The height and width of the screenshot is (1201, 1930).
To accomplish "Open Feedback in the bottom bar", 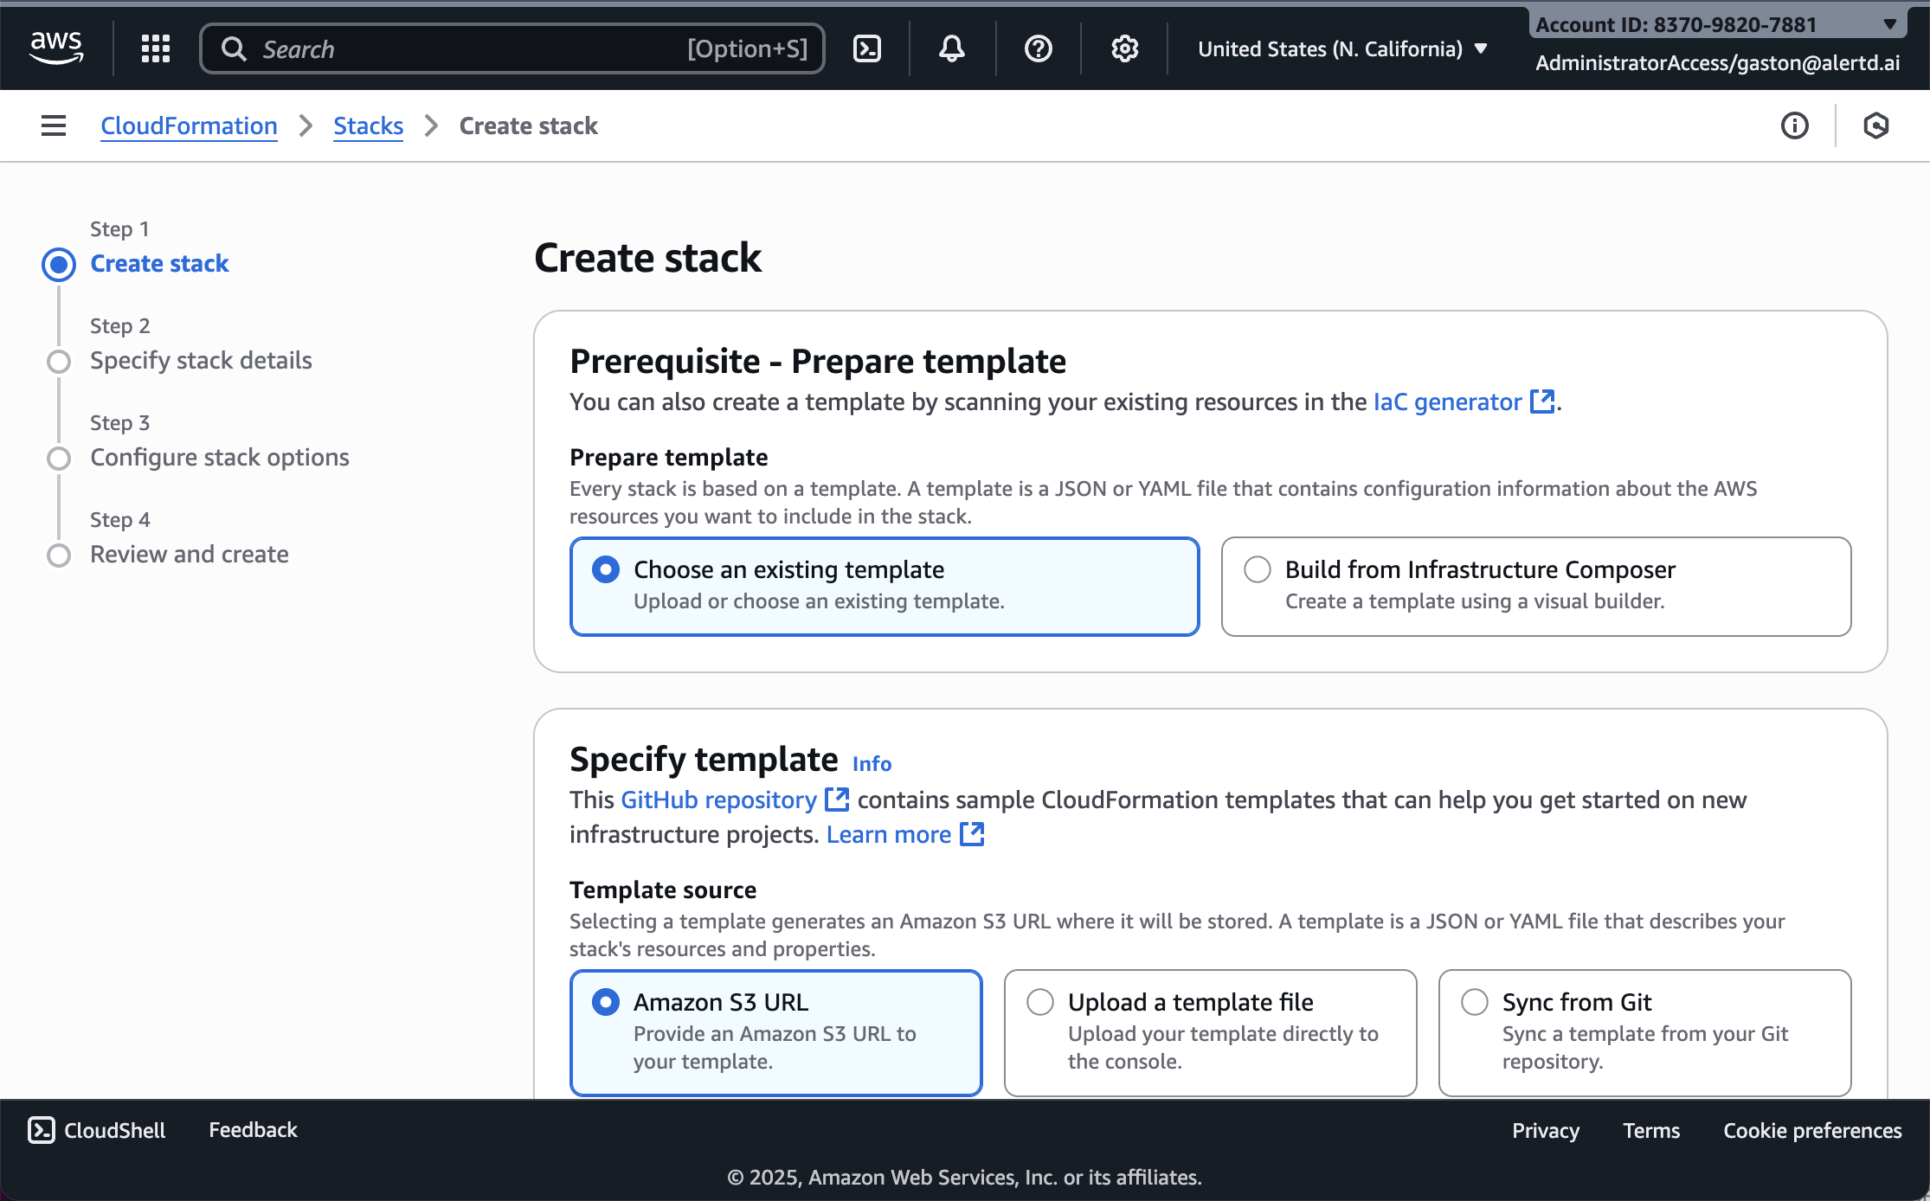I will (252, 1130).
